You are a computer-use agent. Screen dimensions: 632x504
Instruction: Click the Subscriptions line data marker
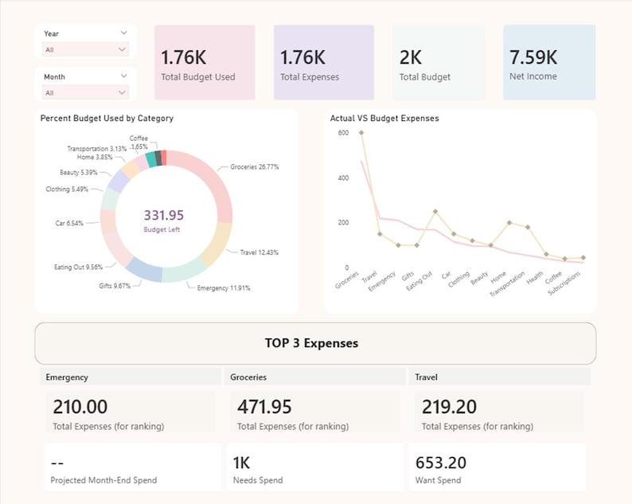[x=583, y=257]
